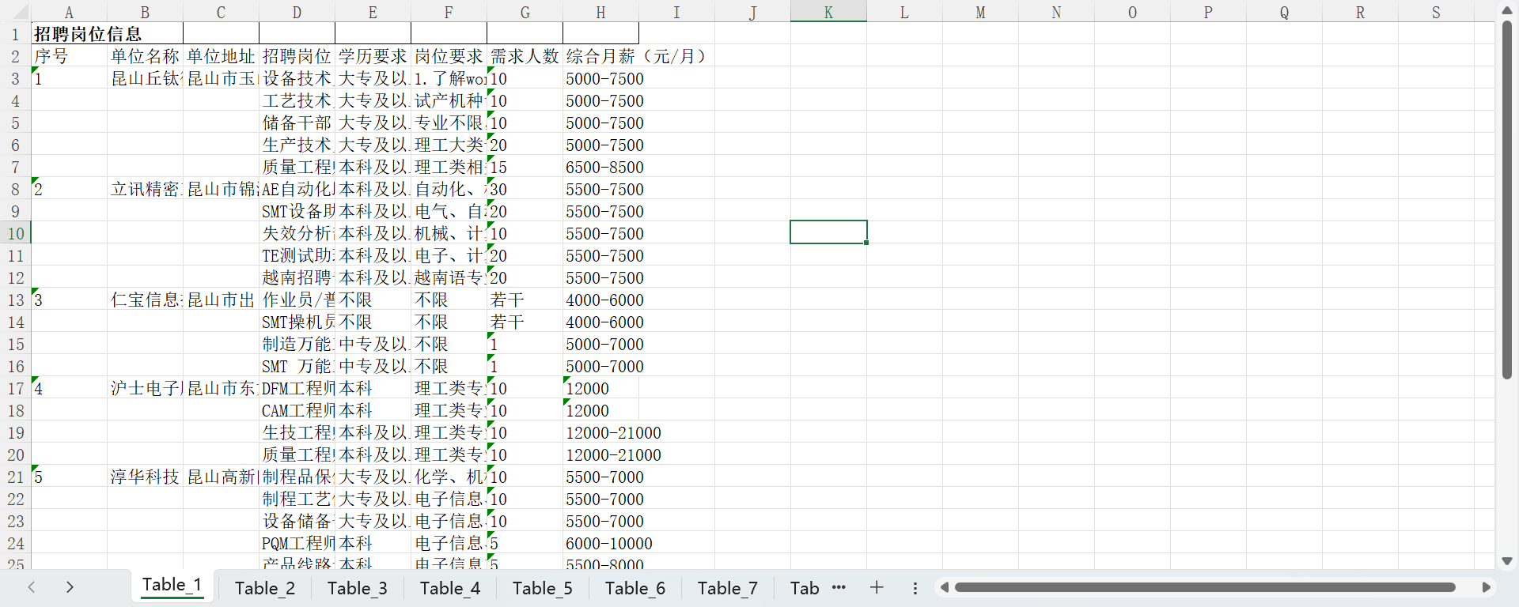This screenshot has width=1519, height=607.
Task: Select column H header
Action: click(600, 12)
